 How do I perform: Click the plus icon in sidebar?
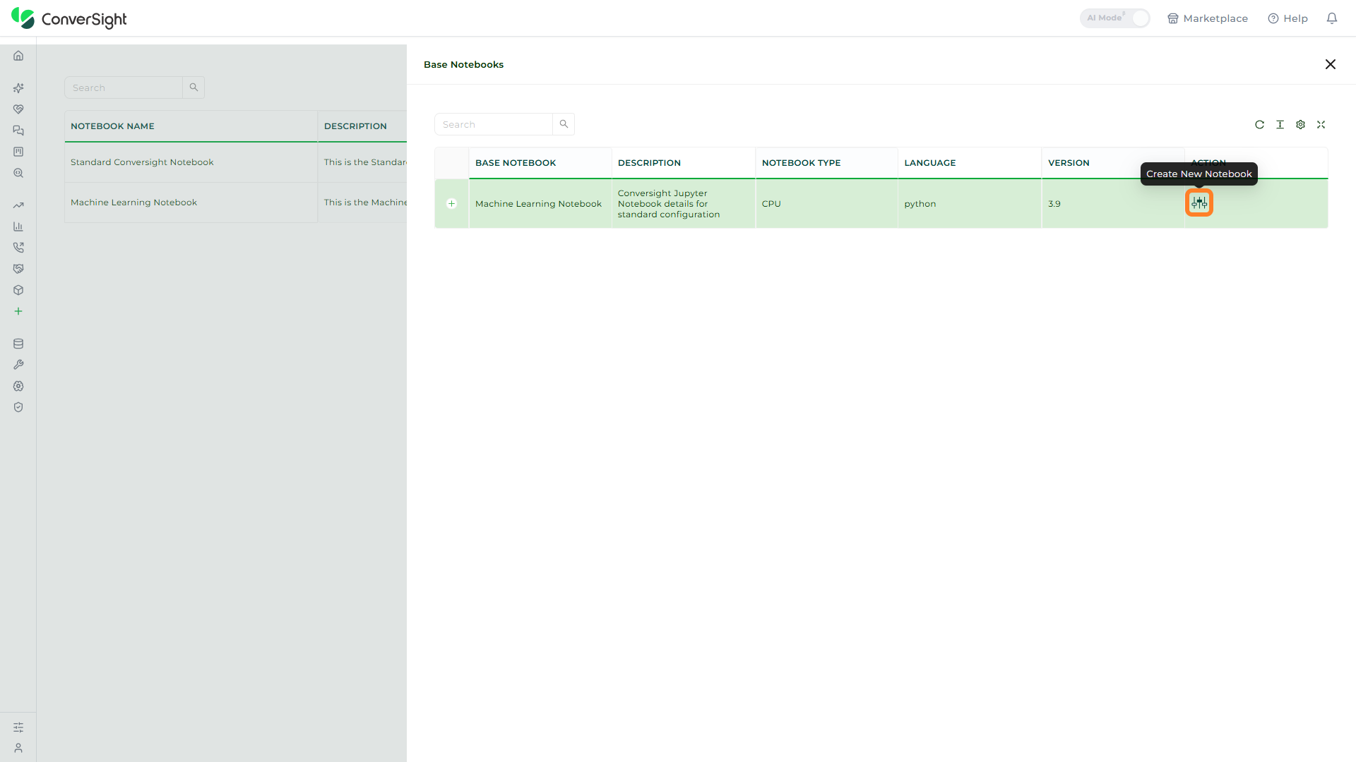click(x=18, y=311)
